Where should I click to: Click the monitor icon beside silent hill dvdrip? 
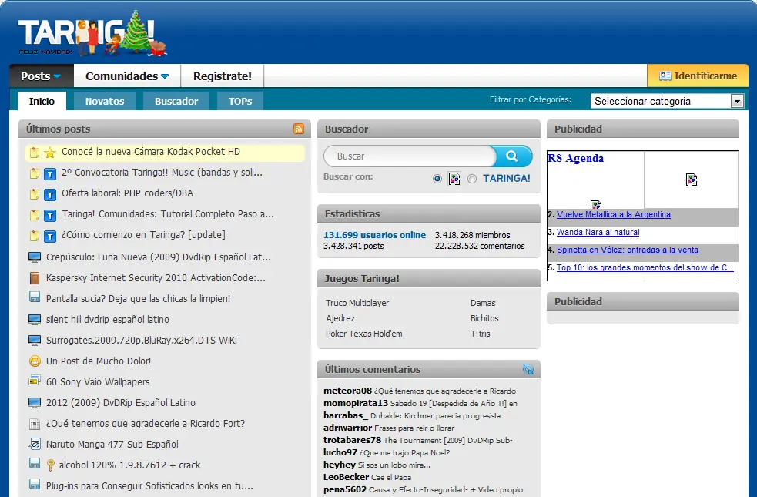click(x=35, y=319)
